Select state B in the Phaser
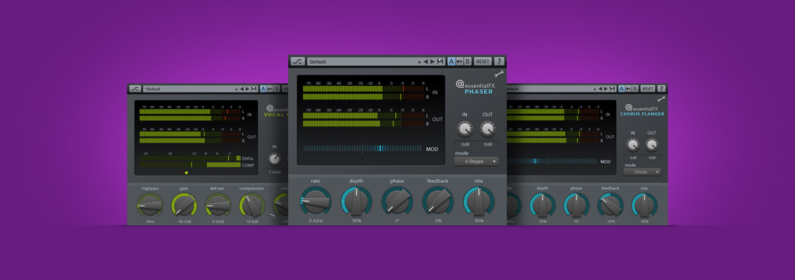This screenshot has height=280, width=795. coord(468,62)
